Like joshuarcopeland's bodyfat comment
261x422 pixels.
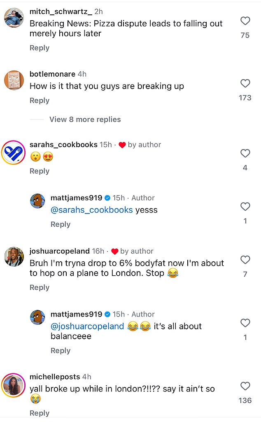point(245,260)
